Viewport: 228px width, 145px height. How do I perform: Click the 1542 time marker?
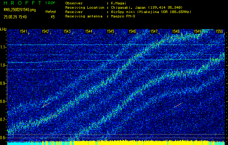click(x=45, y=31)
